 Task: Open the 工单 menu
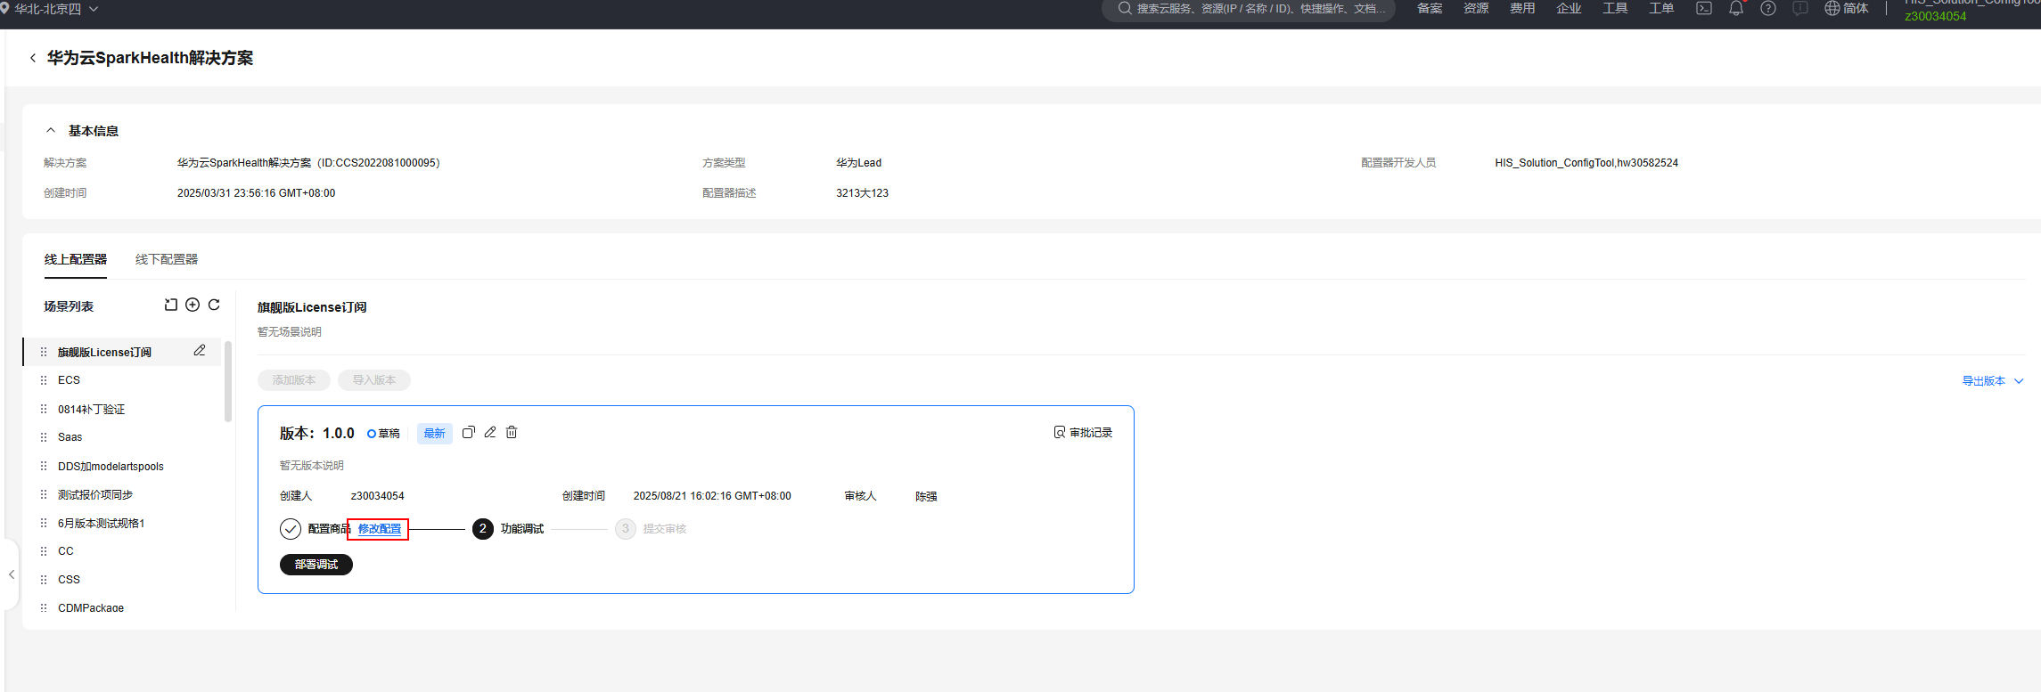click(x=1661, y=8)
